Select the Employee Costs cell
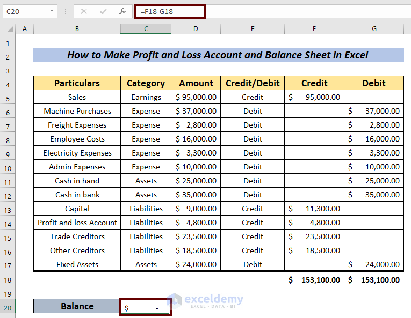The image size is (411, 318). coord(77,139)
